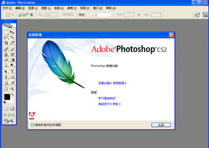The width and height of the screenshot is (209, 148).
Task: Choose New Selection mode
Action: pyautogui.click(x=19, y=15)
